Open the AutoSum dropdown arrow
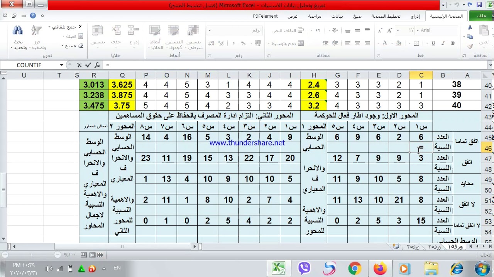Image resolution: width=494 pixels, height=277 pixels. [x=49, y=27]
